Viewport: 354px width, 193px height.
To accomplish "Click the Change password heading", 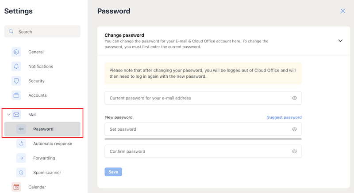I will point(124,35).
